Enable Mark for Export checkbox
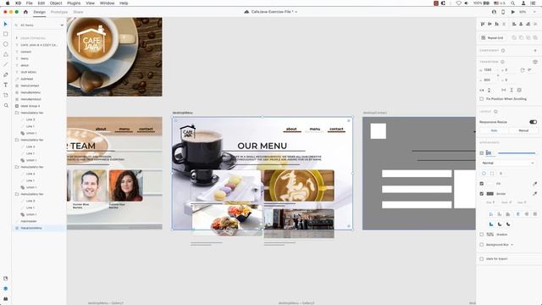This screenshot has height=305, width=542. pos(482,258)
